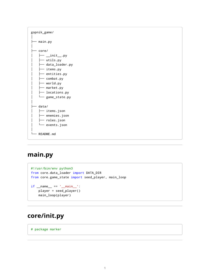Click the main.py section heading

[40, 155]
